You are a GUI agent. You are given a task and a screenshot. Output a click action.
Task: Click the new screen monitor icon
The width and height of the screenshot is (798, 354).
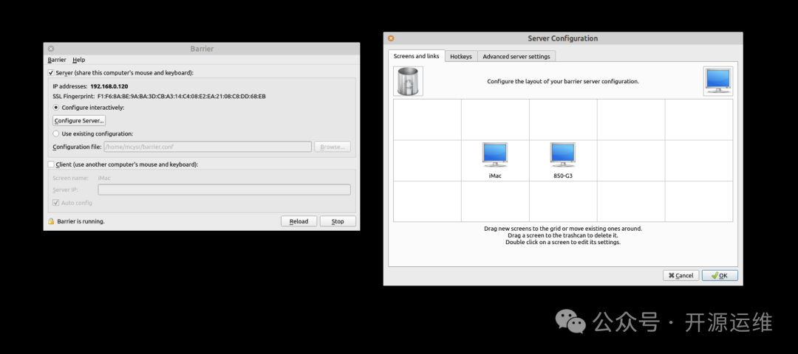718,81
